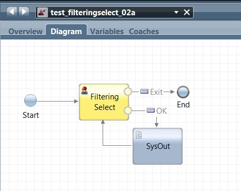The image size is (241, 191).
Task: Select the End label text
Action: [x=183, y=105]
